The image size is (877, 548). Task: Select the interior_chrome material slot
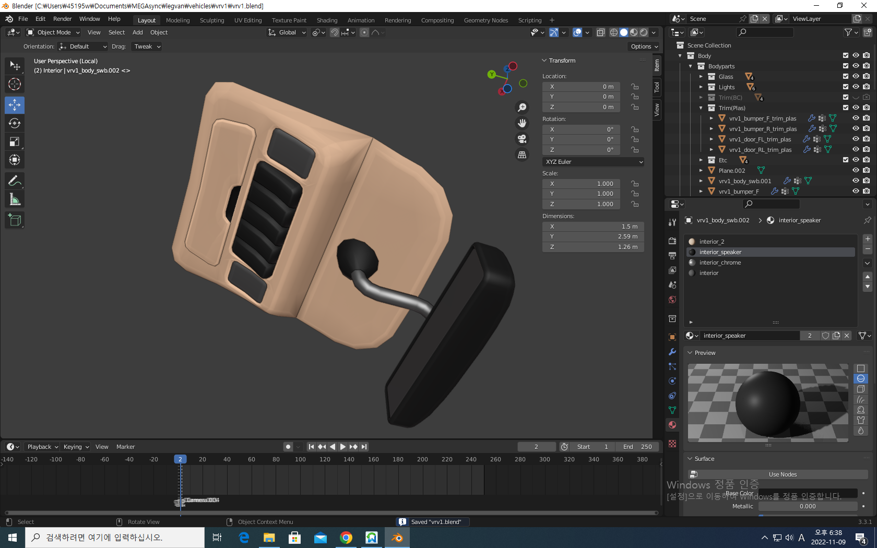[720, 263]
